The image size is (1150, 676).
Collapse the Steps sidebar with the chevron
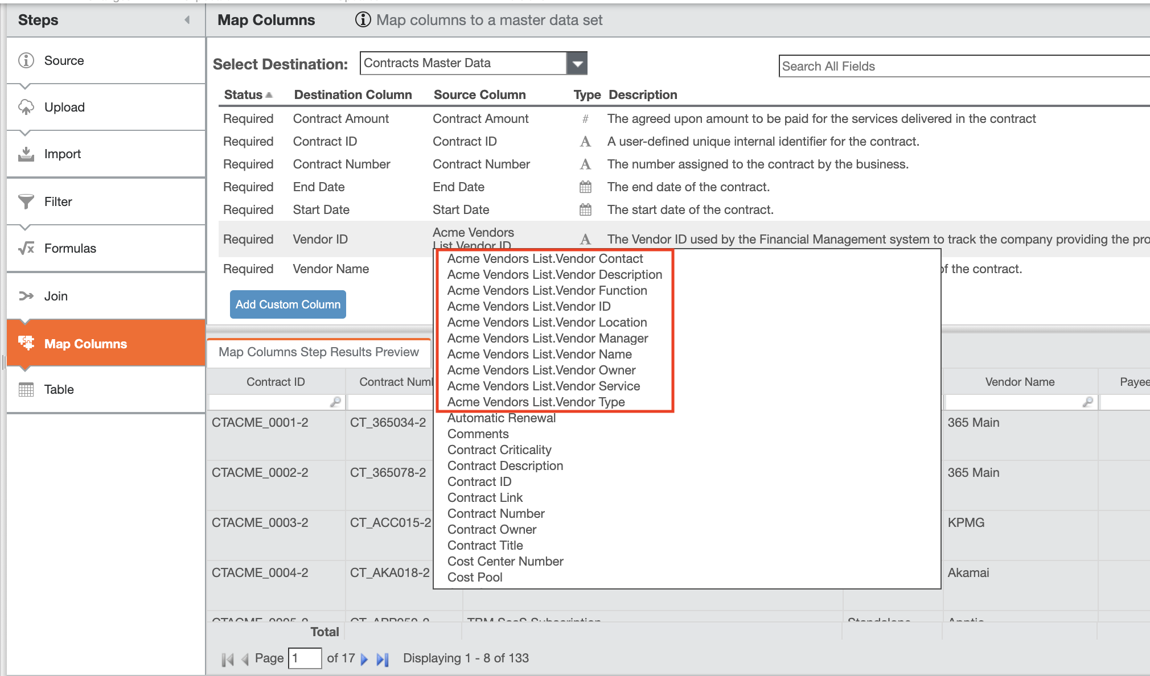pos(187,19)
